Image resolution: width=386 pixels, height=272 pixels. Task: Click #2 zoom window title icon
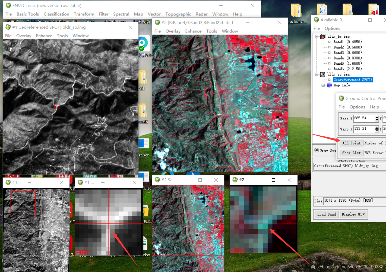(x=235, y=180)
